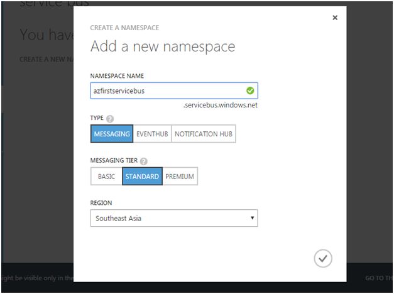Click the GO TO link in bottom bar
394x294 pixels.
[x=378, y=278]
